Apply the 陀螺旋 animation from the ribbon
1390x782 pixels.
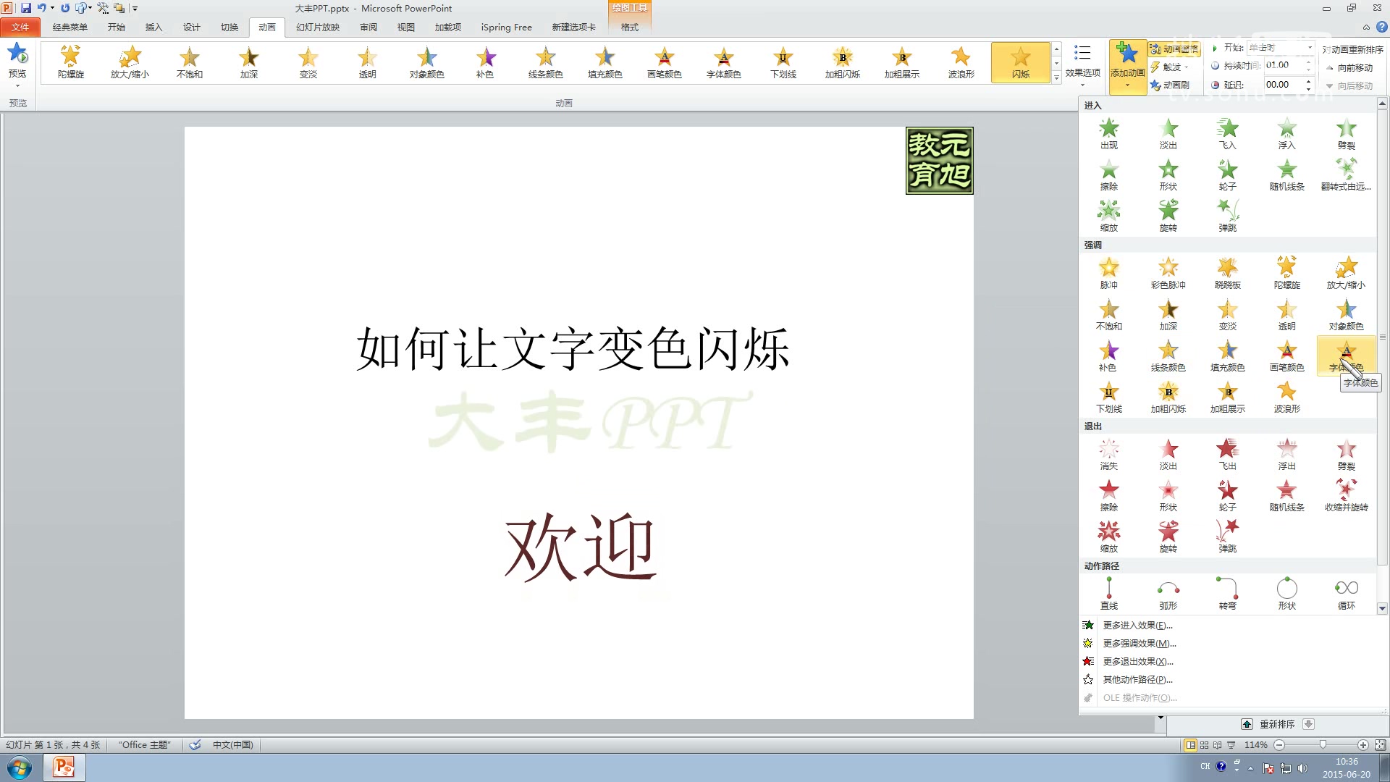coord(69,62)
